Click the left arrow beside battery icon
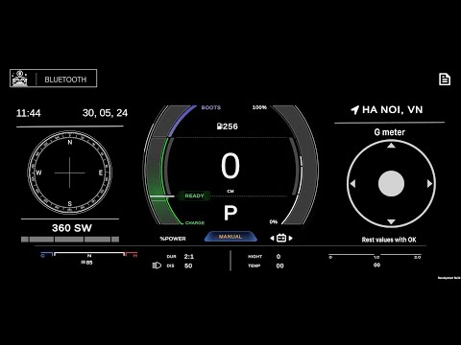 (272, 238)
